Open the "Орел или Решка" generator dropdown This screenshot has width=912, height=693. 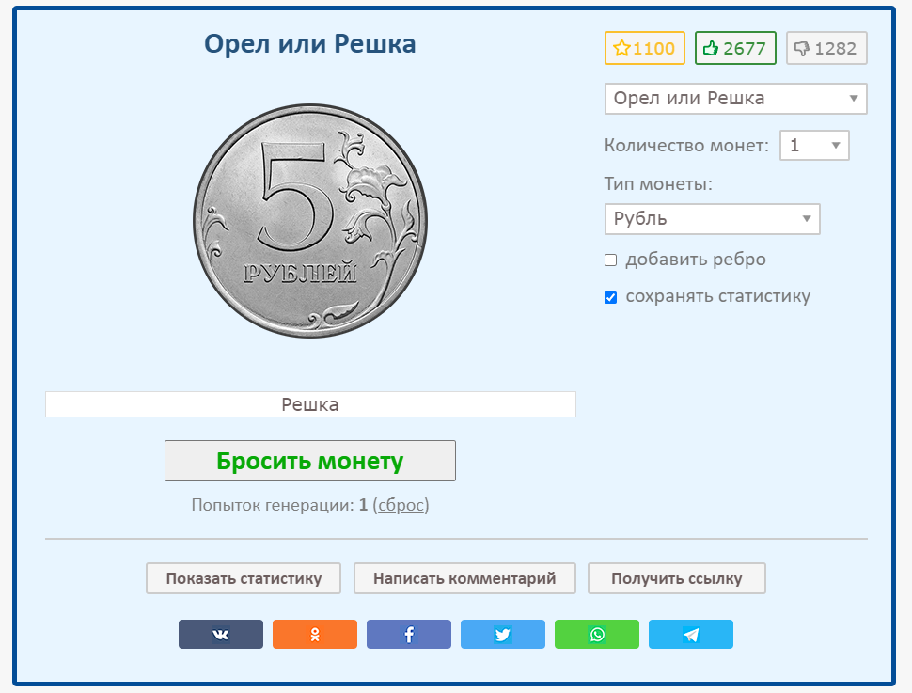735,99
